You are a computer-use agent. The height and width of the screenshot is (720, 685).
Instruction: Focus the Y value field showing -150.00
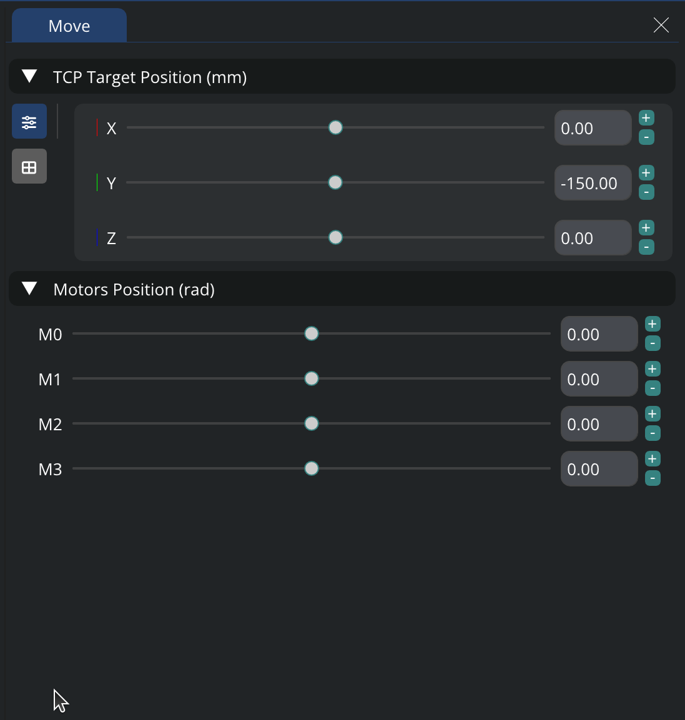pos(593,183)
